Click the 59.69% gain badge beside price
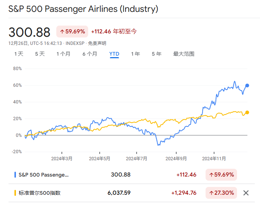This screenshot has height=204, width=260. 72,32
